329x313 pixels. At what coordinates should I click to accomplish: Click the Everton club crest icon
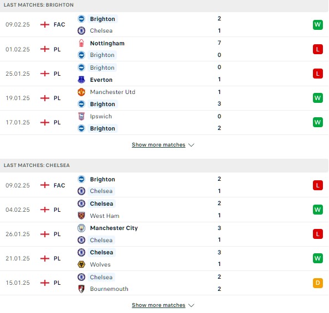(81, 80)
